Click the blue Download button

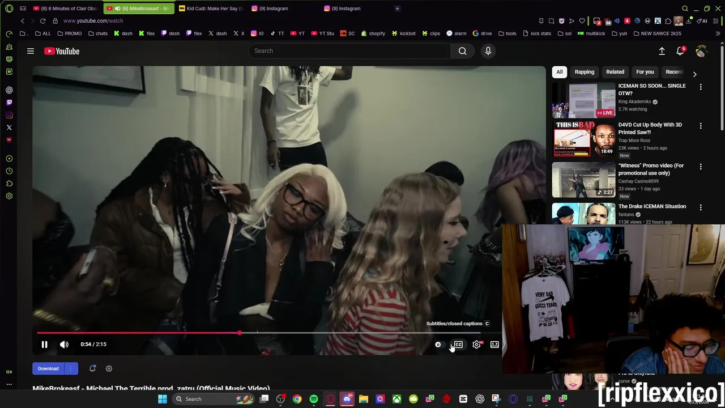point(48,369)
